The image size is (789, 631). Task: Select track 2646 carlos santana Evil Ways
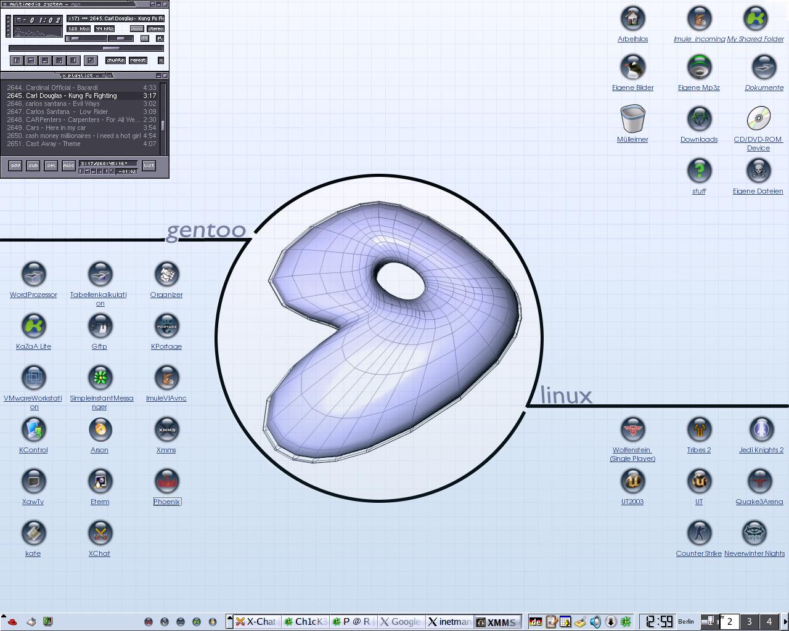click(82, 104)
